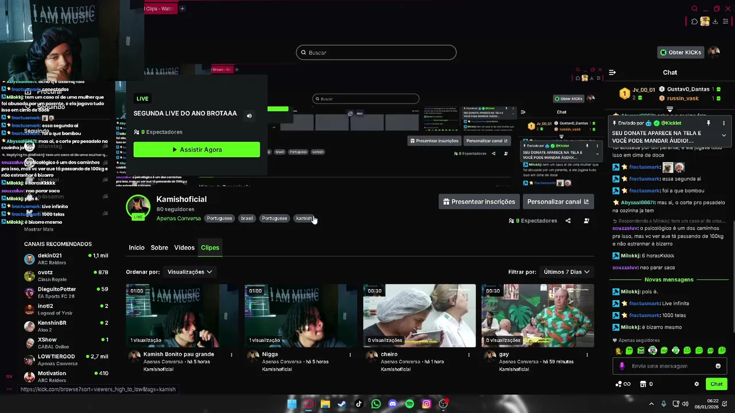This screenshot has height=413, width=735.
Task: Expand the pinned donate message chevron
Action: click(x=724, y=135)
